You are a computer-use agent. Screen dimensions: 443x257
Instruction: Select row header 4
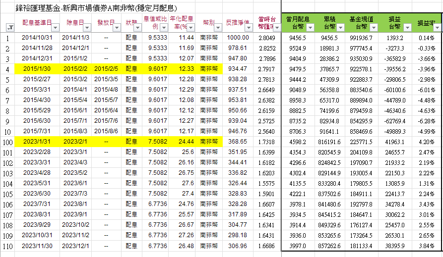[x=7, y=69]
